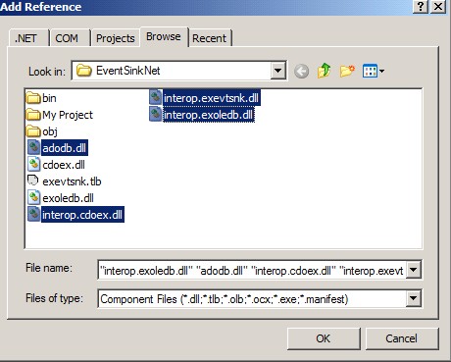The width and height of the screenshot is (451, 362).
Task: Click the help question mark button
Action: [421, 7]
